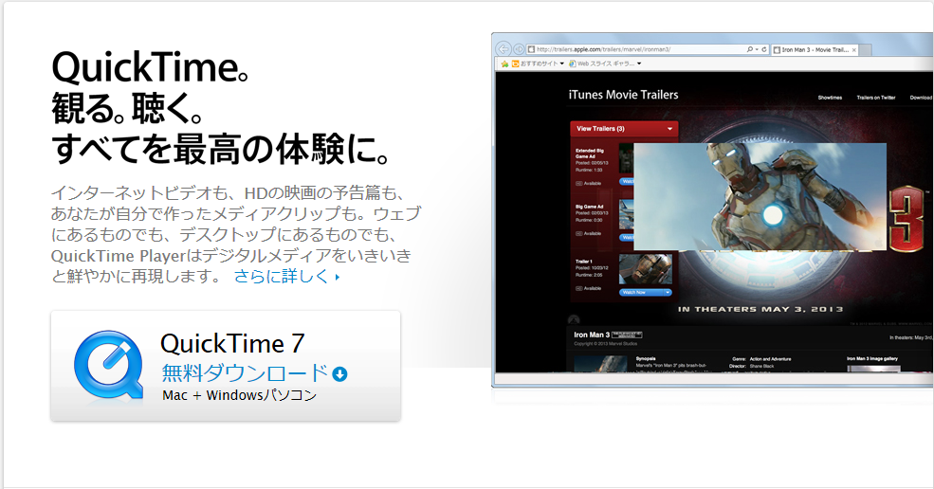
Task: Click the Extended Big Game Ad title
Action: point(590,154)
